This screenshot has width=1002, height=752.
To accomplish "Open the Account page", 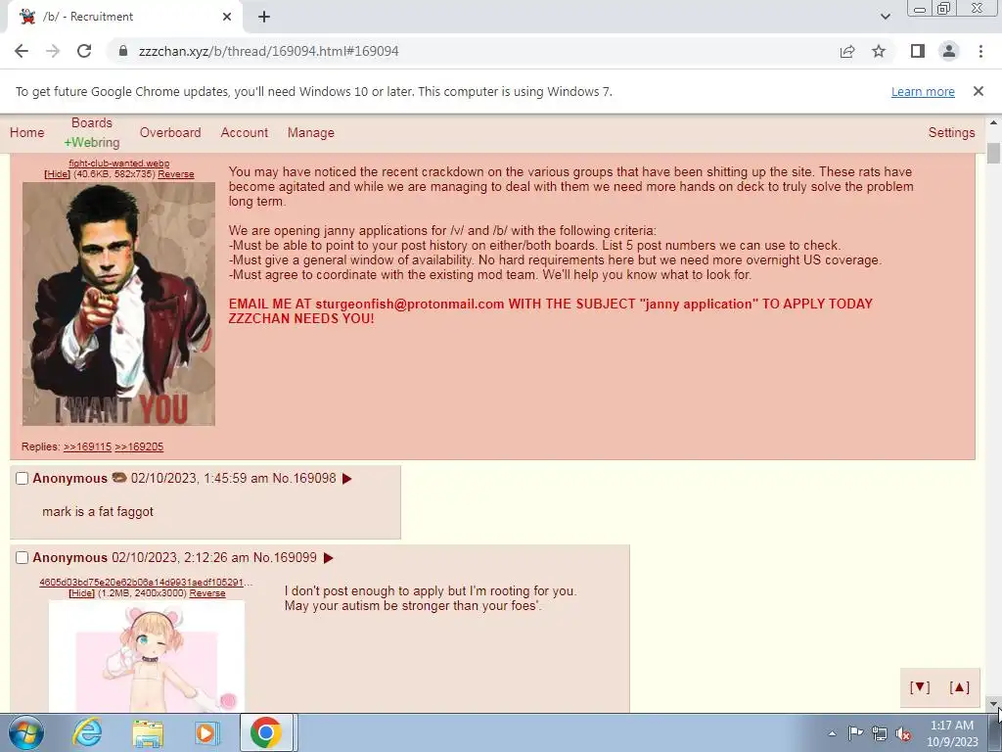I will coord(244,132).
